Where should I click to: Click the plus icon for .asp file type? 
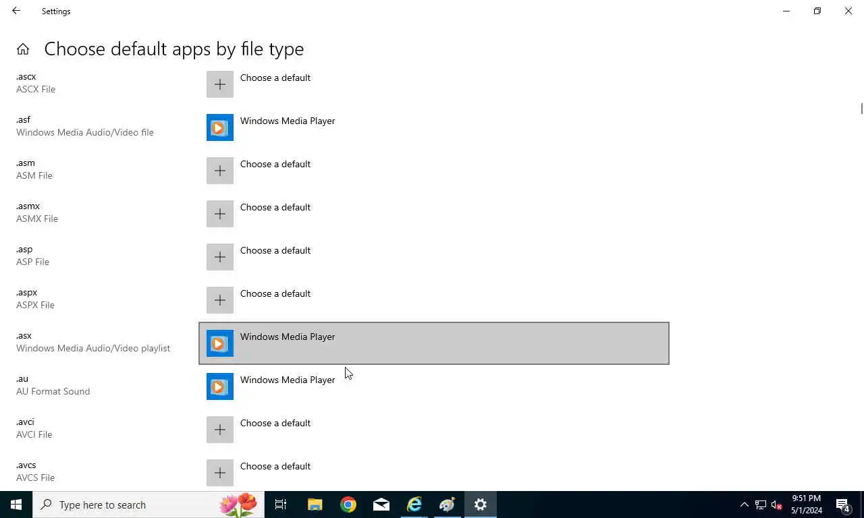tap(220, 257)
